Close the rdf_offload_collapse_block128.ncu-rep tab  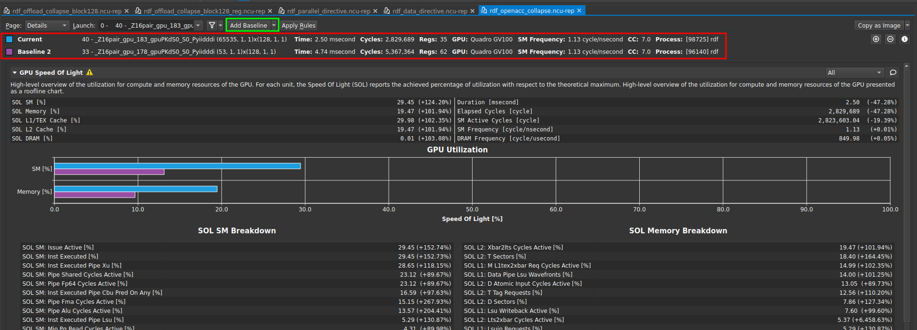pos(127,11)
